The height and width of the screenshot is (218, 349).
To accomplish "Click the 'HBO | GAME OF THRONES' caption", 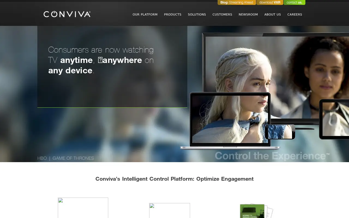I will point(65,158).
